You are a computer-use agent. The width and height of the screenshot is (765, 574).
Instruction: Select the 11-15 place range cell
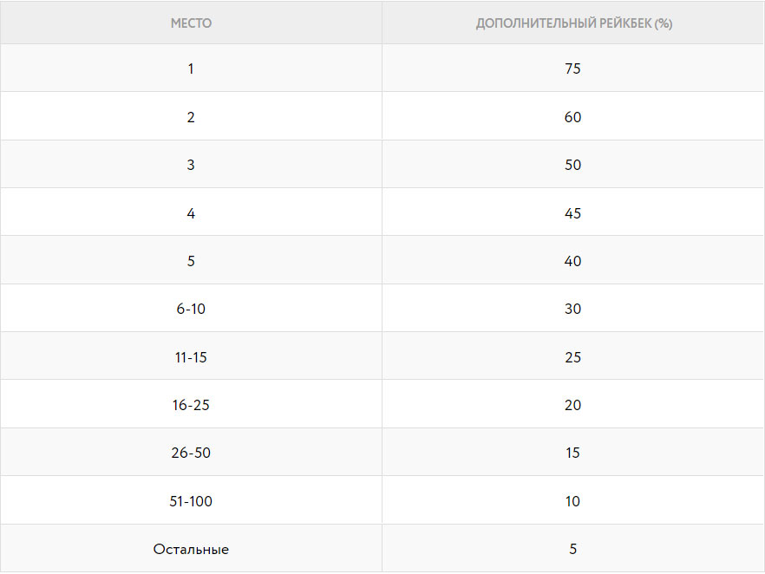click(x=191, y=357)
